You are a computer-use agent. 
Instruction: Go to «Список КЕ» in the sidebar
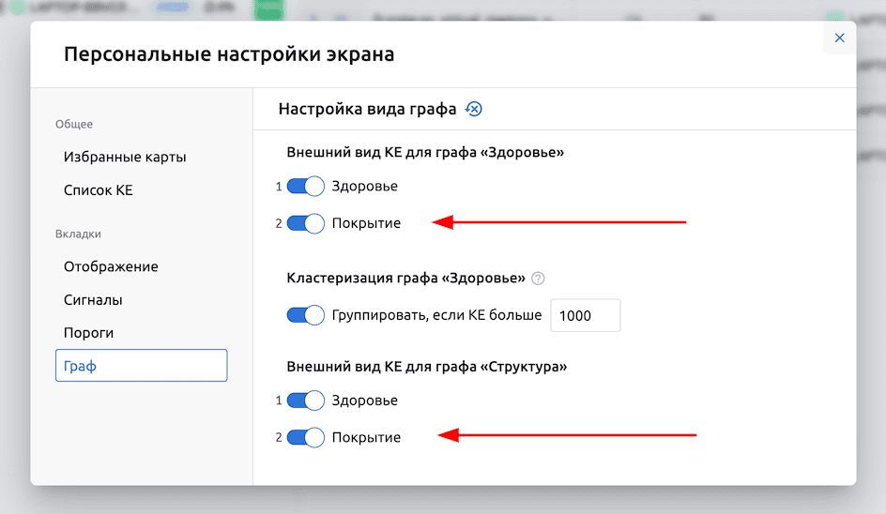tap(99, 189)
